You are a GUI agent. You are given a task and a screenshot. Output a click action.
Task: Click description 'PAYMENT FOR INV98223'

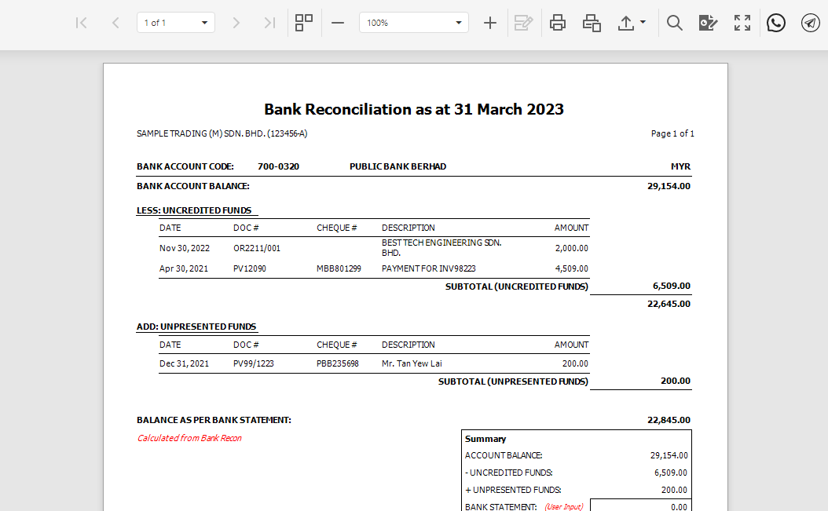point(428,268)
